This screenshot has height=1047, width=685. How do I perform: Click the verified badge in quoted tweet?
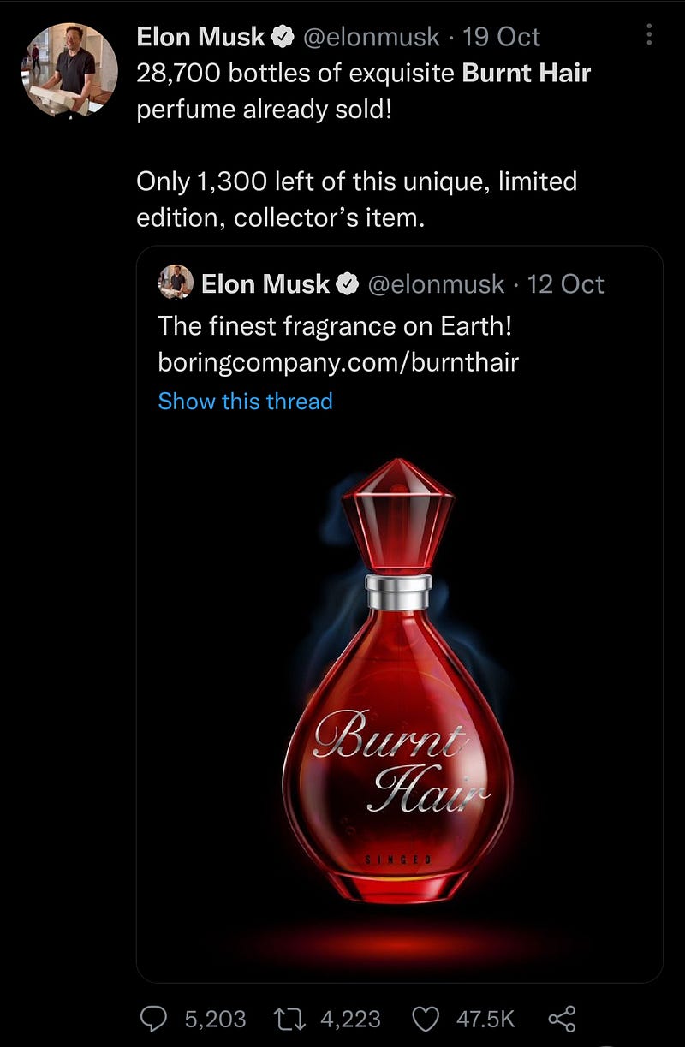pos(347,284)
